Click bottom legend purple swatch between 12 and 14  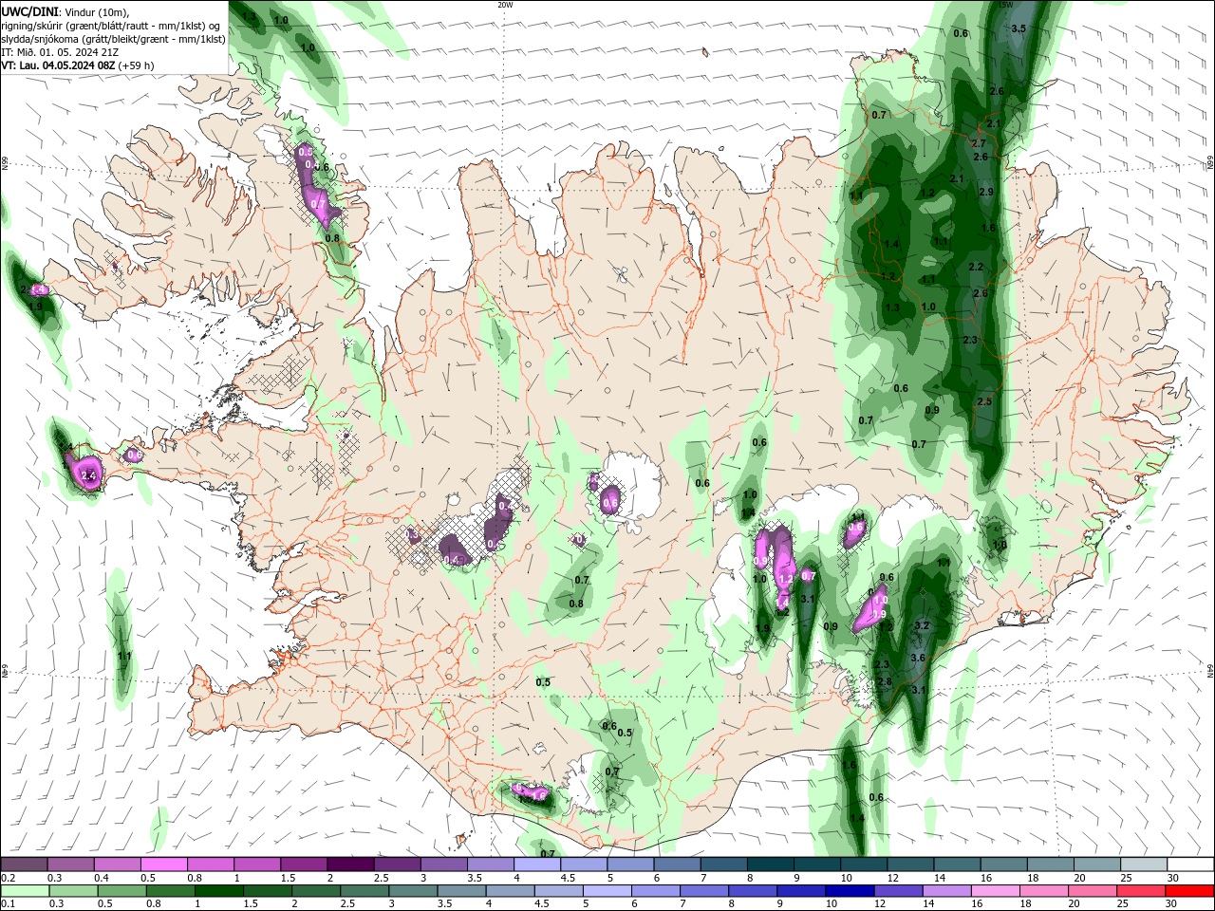tap(898, 892)
